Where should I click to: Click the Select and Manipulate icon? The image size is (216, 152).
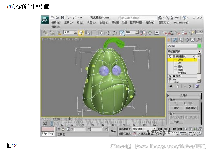[x=150, y=33]
